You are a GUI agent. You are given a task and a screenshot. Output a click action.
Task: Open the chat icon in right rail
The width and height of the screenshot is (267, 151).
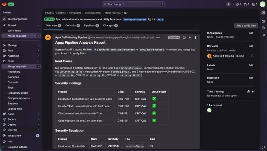tap(263, 21)
